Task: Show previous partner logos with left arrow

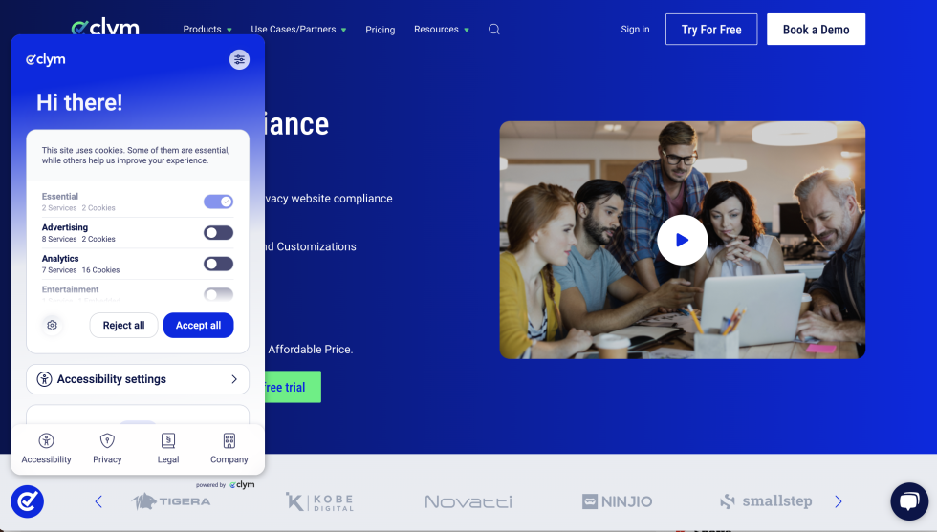Action: tap(98, 501)
